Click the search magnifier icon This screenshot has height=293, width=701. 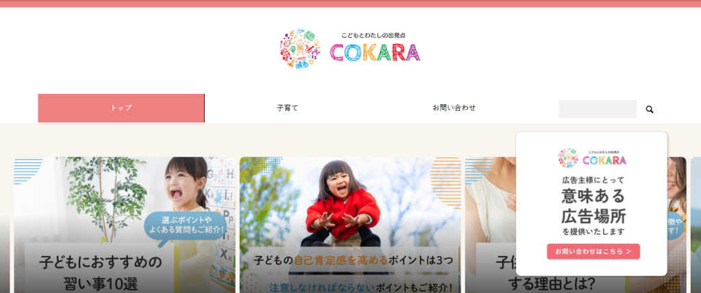point(650,109)
